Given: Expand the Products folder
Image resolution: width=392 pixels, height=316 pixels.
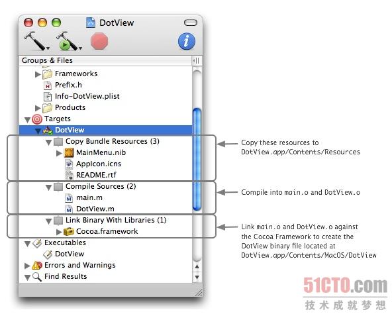Looking at the screenshot, I should pos(38,108).
